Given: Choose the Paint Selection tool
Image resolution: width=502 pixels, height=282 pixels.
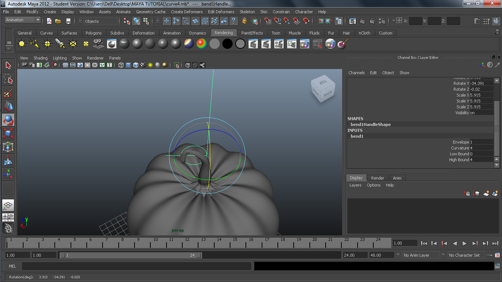Looking at the screenshot, I should click(8, 93).
